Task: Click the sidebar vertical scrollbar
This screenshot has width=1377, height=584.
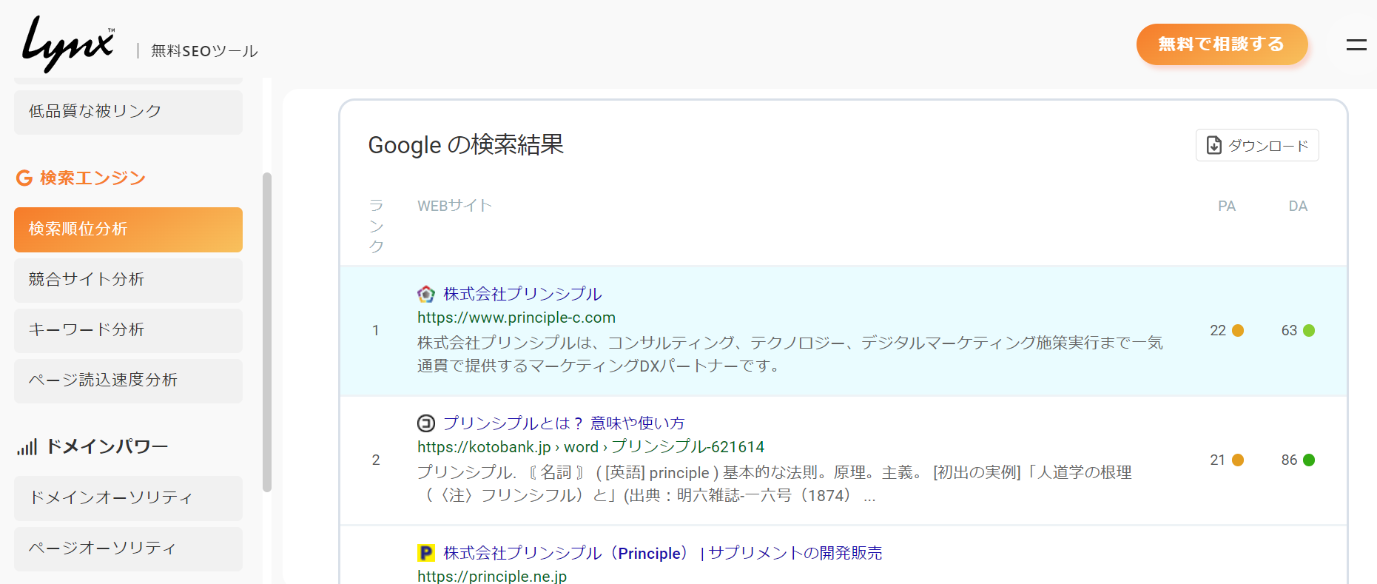Action: [267, 332]
